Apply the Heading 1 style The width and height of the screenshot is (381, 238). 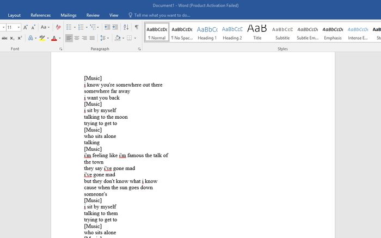(x=207, y=32)
